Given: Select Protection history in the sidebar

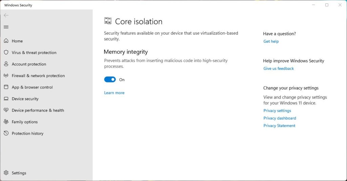Looking at the screenshot, I should pyautogui.click(x=27, y=133).
